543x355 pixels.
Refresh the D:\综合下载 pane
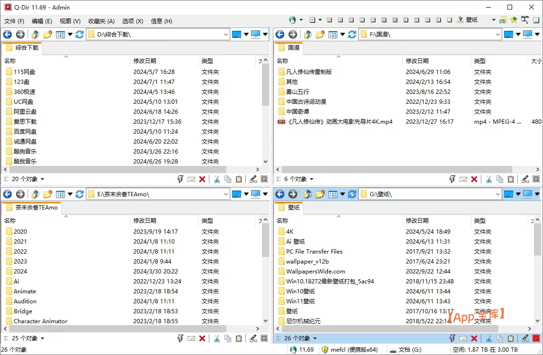click(79, 34)
